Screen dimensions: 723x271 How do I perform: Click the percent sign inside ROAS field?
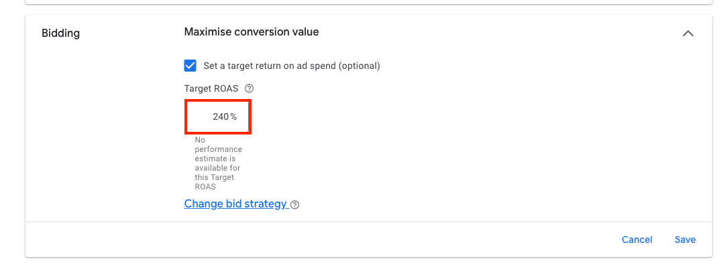tap(234, 117)
